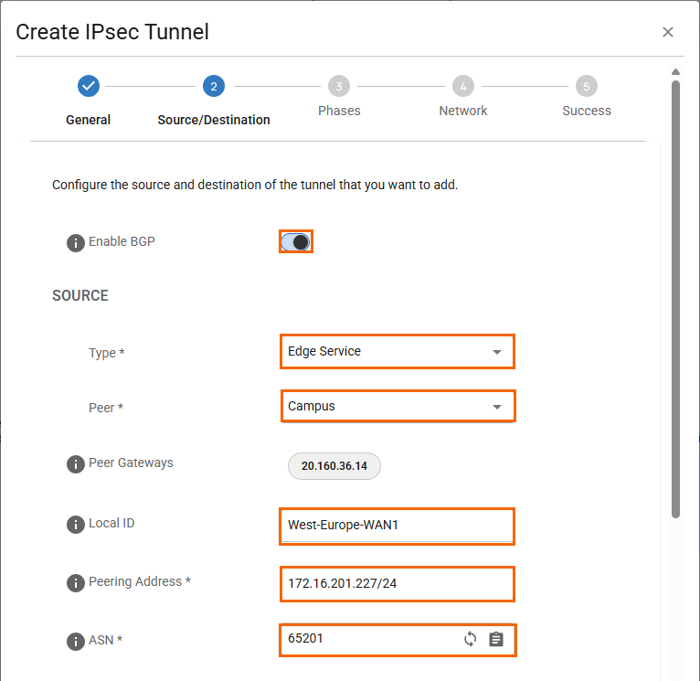Click the 20.160.36.14 peer gateway chip
Screen dimensions: 700x681
334,465
